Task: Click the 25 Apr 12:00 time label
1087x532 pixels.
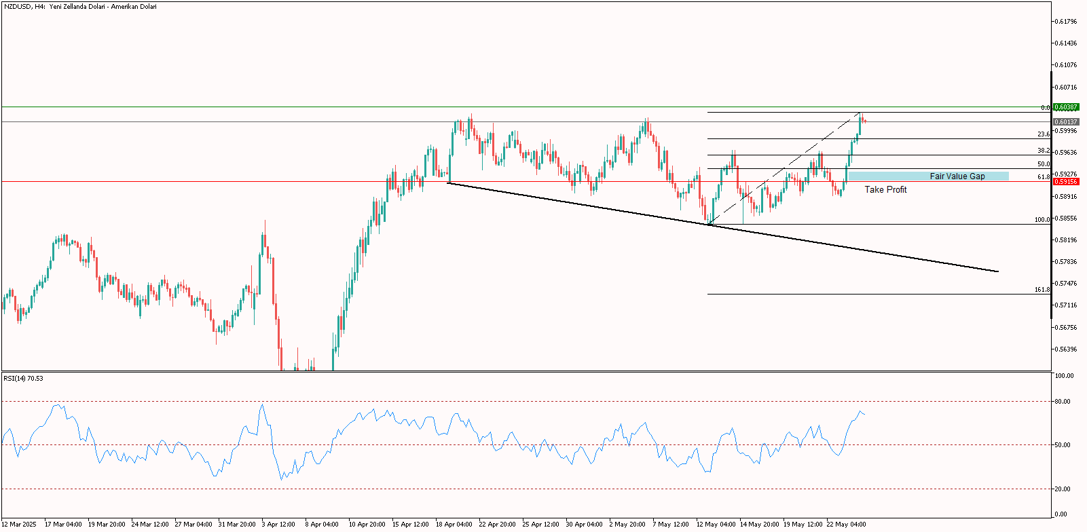Action: tap(541, 525)
